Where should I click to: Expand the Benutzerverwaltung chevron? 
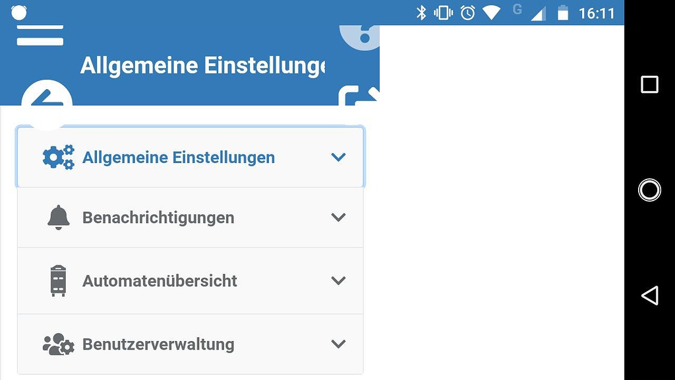(x=338, y=344)
